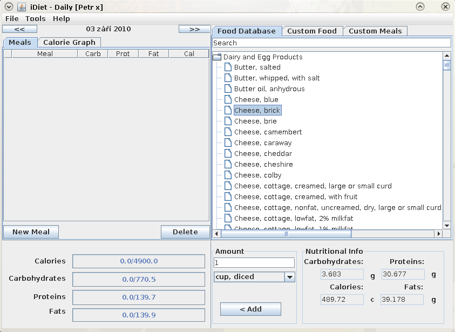The image size is (455, 332).
Task: Click the Cal column header
Action: pyautogui.click(x=189, y=53)
